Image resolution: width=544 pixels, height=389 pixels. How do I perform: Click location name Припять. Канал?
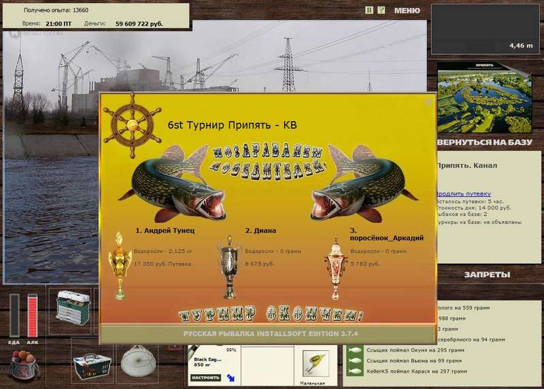[x=466, y=166]
